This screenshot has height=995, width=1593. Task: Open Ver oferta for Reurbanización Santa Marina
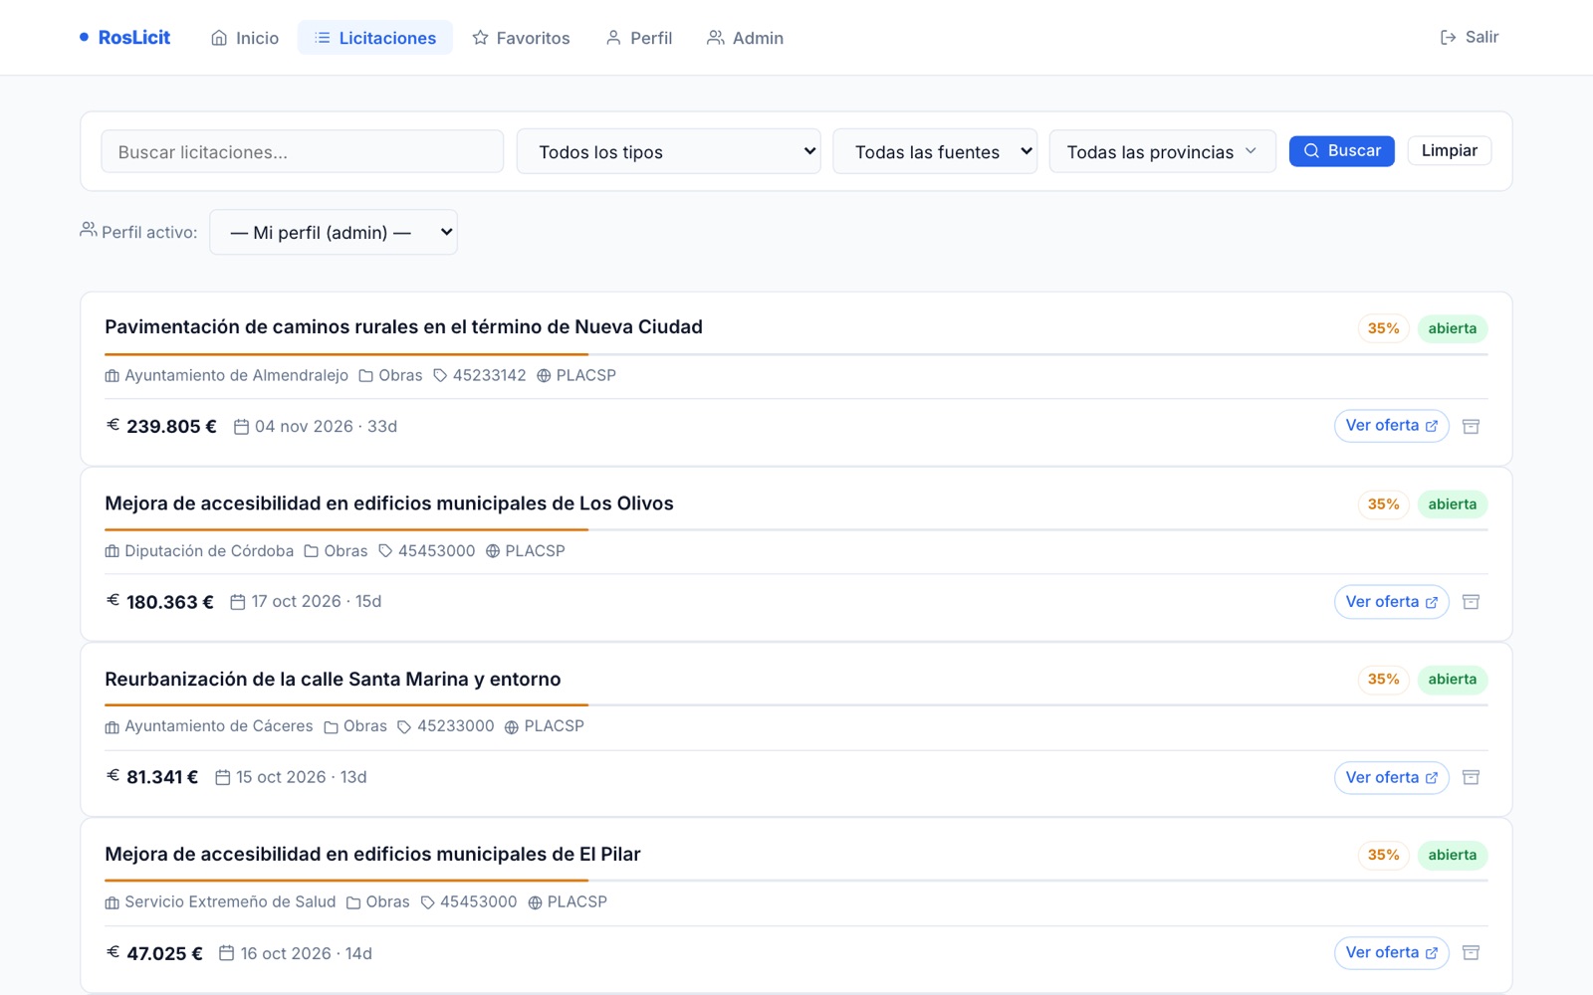tap(1391, 777)
